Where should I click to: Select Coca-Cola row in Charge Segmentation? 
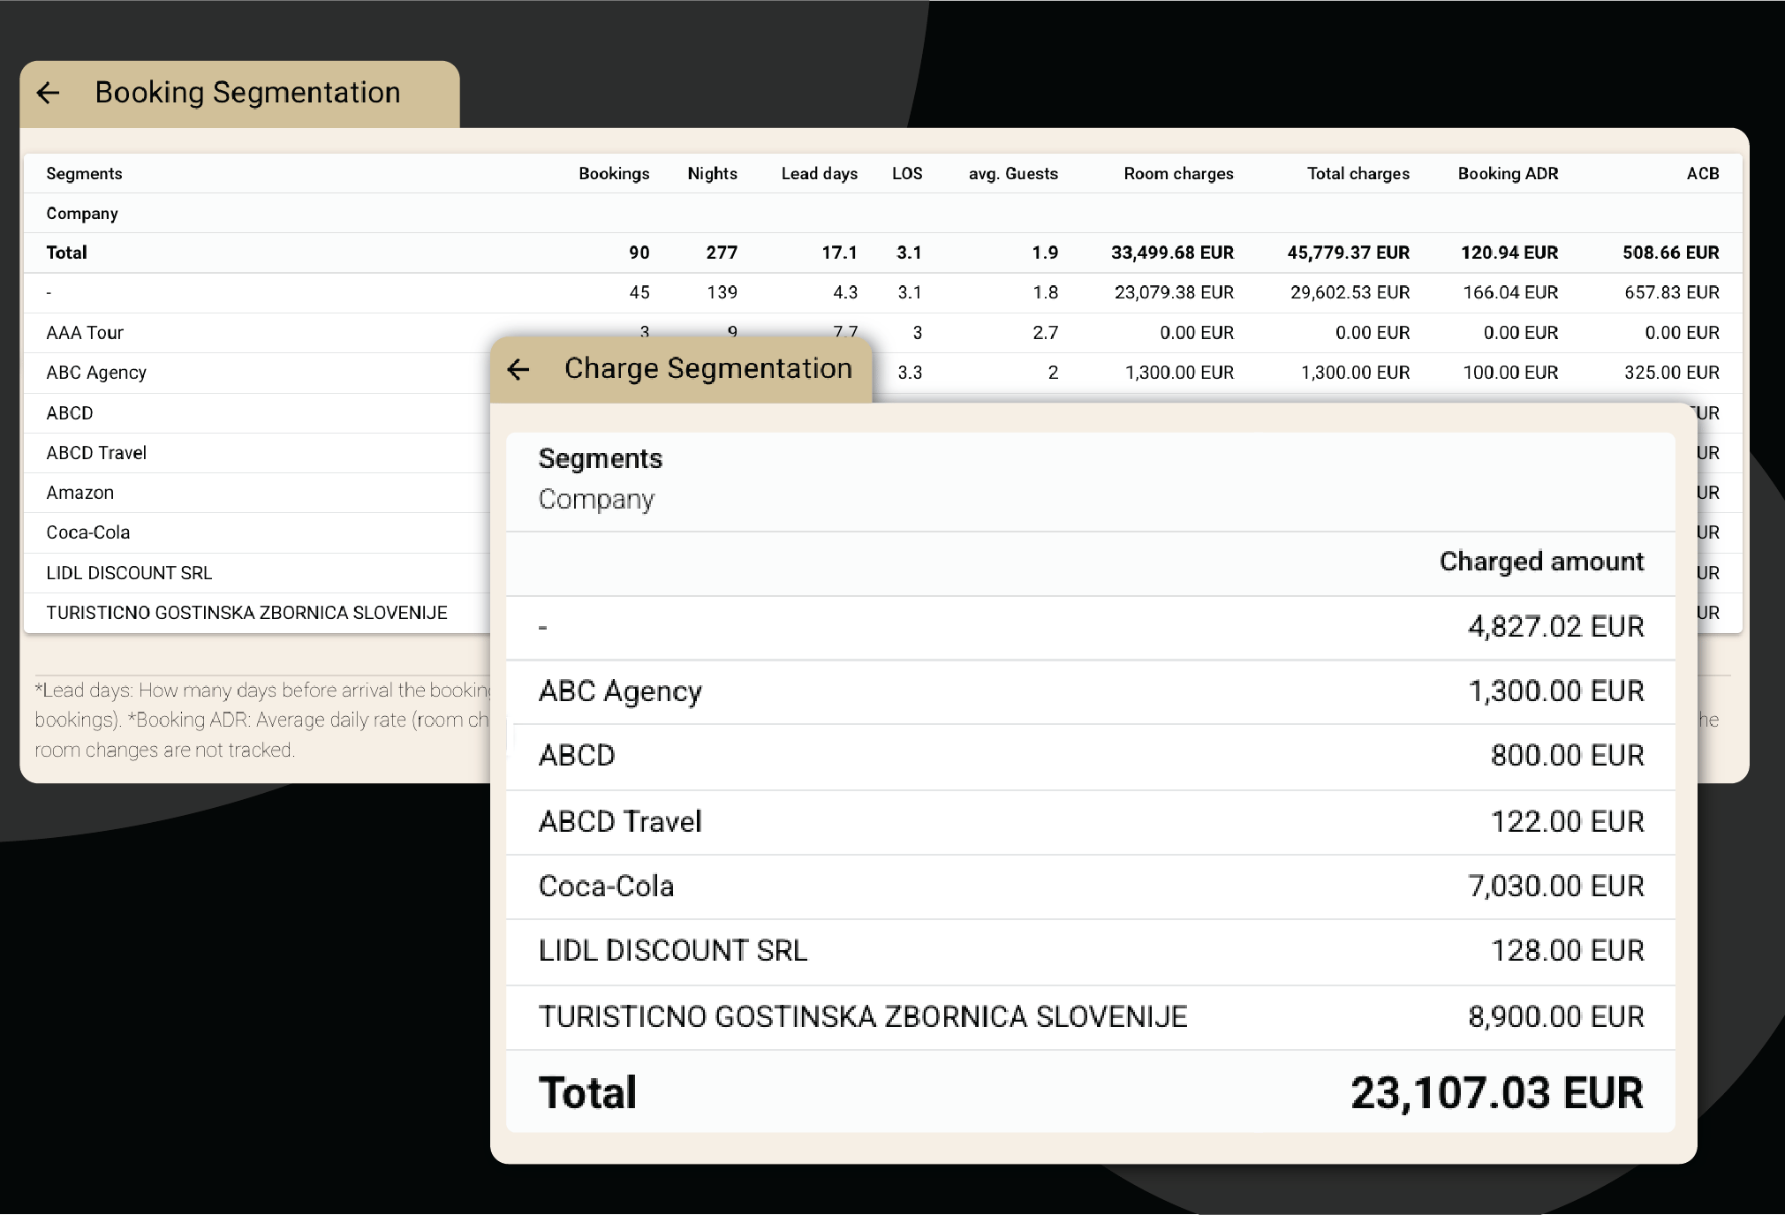tap(606, 887)
